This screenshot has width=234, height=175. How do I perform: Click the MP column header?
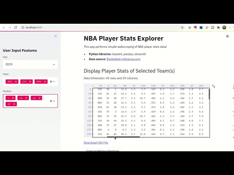125,86
